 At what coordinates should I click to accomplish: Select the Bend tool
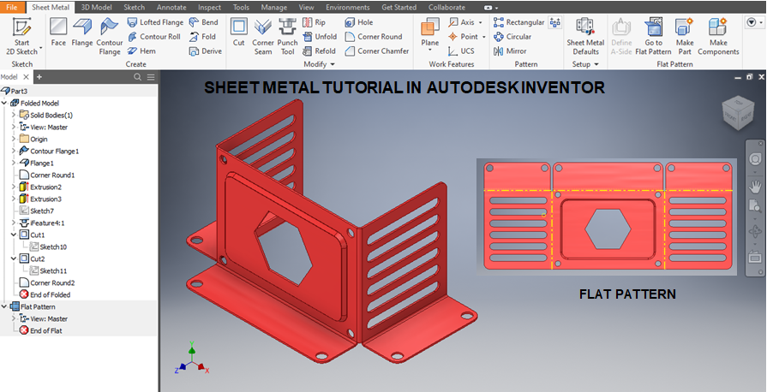(x=203, y=22)
